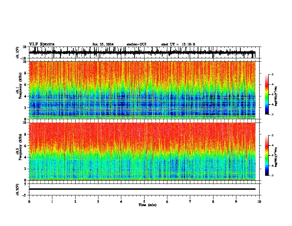Click the 'station=OUJ' header label
Screen dimensions: 292x226
pos(136,44)
